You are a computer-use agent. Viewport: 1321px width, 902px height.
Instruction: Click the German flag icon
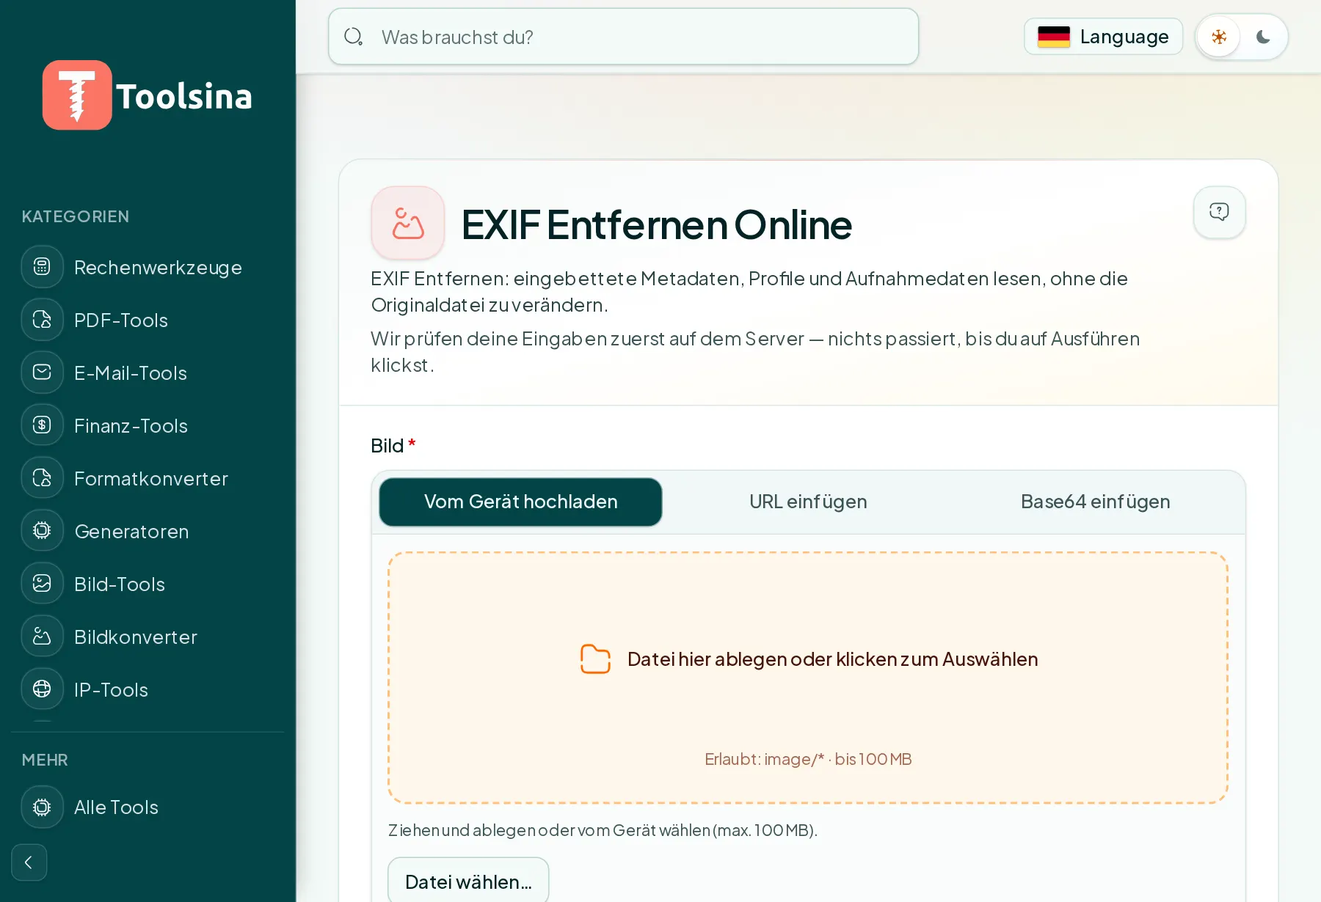pos(1054,37)
